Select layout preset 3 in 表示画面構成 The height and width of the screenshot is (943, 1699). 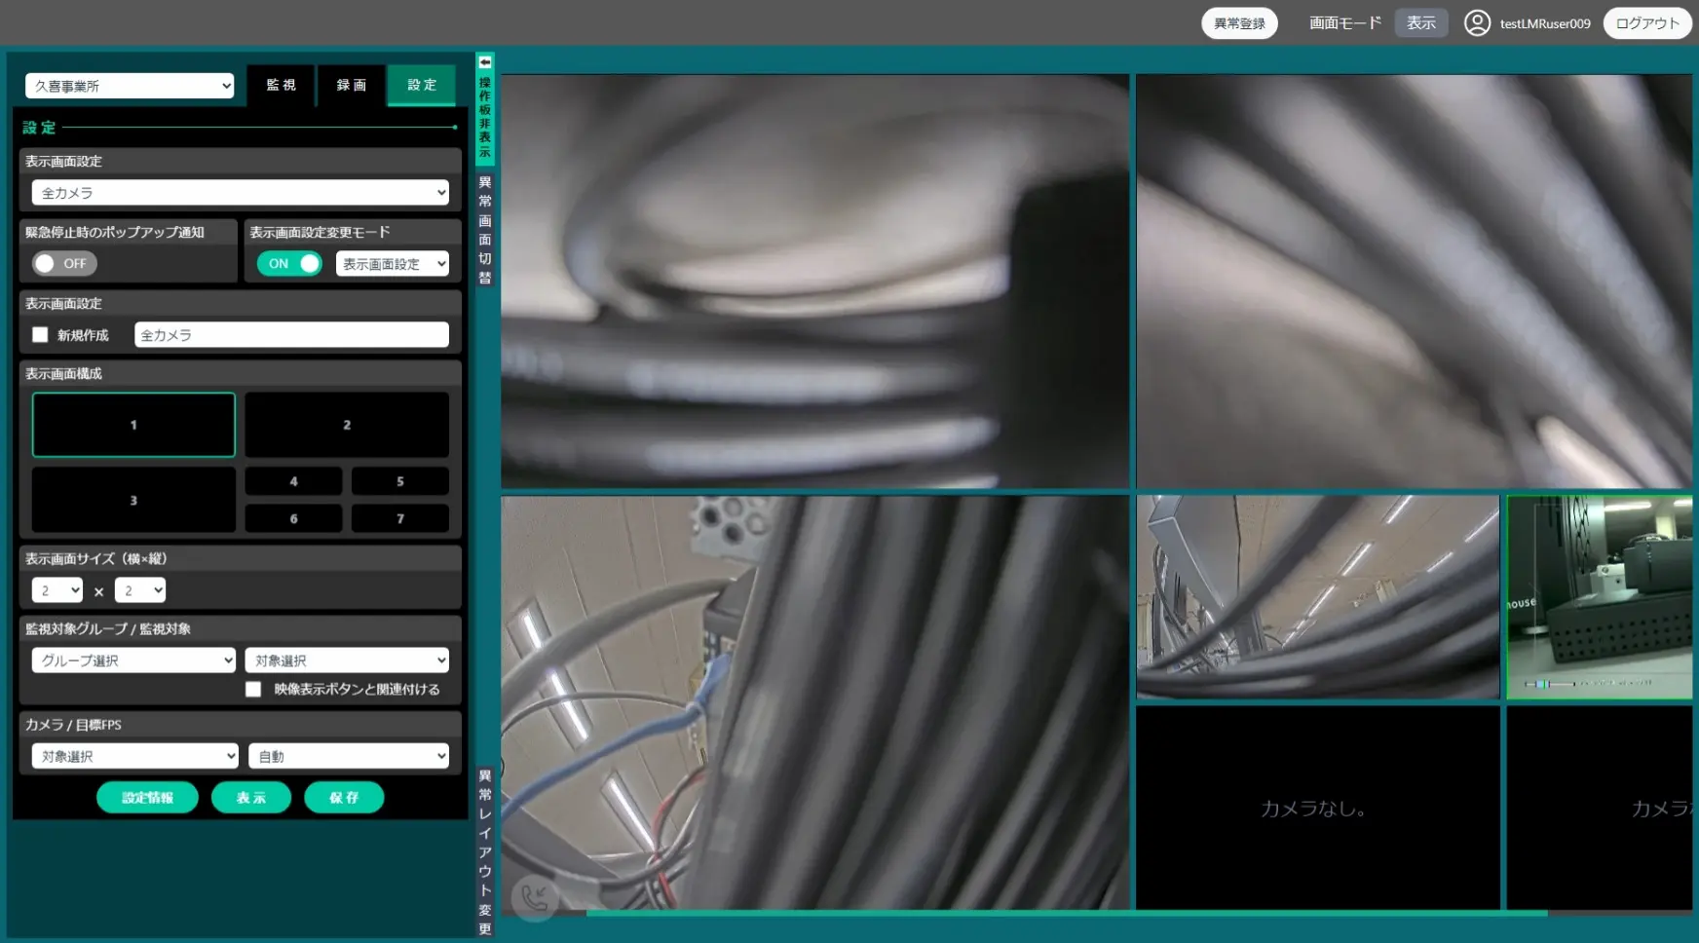tap(133, 499)
